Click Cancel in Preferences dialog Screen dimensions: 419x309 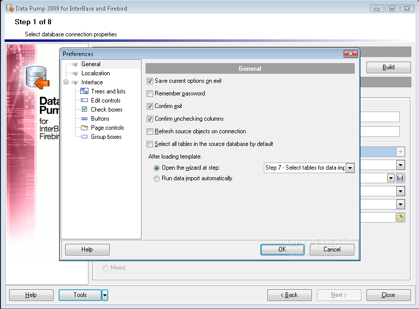(332, 249)
